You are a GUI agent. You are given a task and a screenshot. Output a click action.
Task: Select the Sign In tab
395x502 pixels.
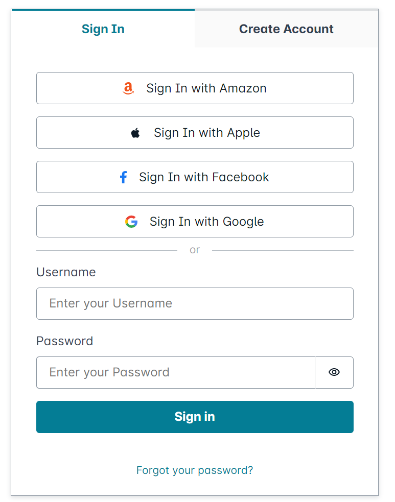(103, 29)
